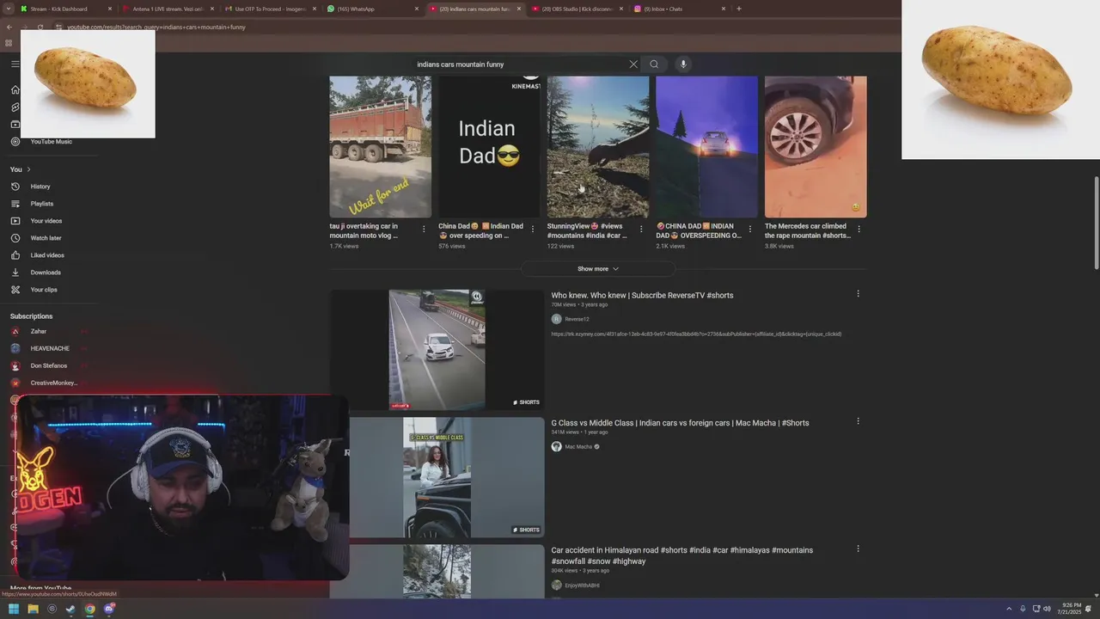Click Mac Macha channel avatar
The width and height of the screenshot is (1100, 619).
tap(556, 447)
